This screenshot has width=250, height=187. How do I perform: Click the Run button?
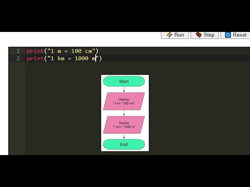point(175,35)
